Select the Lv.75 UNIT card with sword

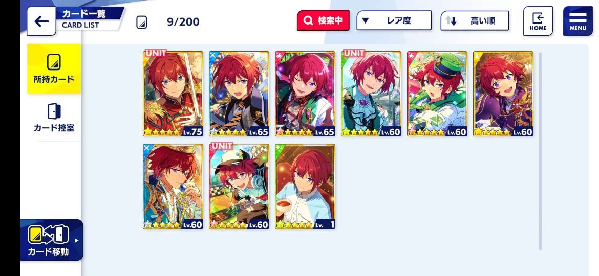tap(173, 94)
